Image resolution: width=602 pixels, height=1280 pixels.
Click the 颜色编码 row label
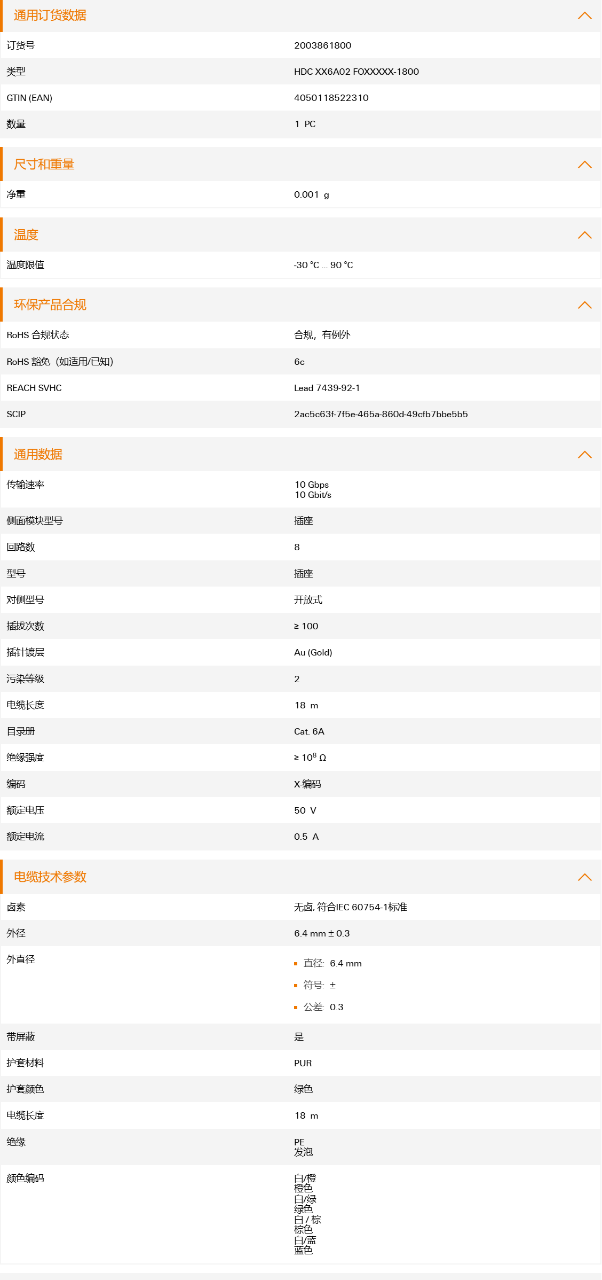pos(26,1178)
